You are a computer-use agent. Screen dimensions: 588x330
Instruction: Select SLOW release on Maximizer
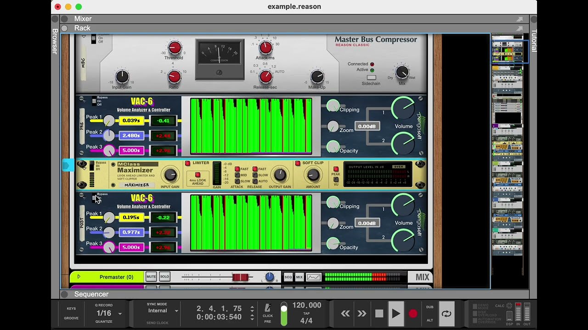255,175
